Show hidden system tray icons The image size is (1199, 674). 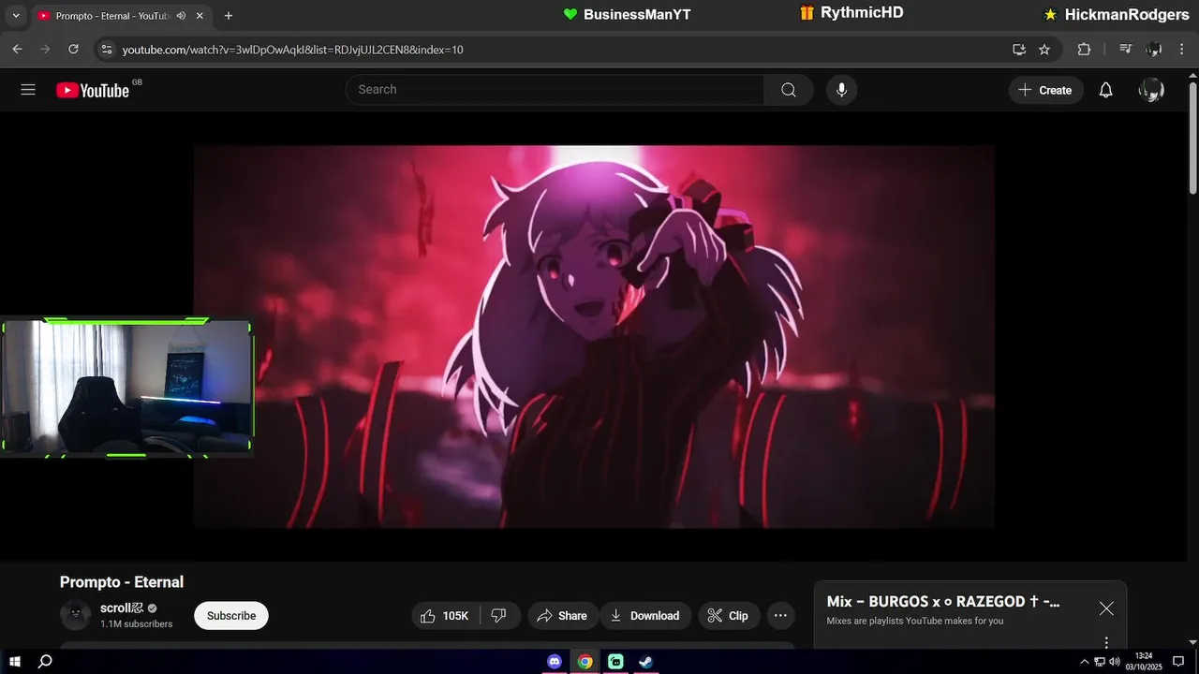pyautogui.click(x=1085, y=662)
